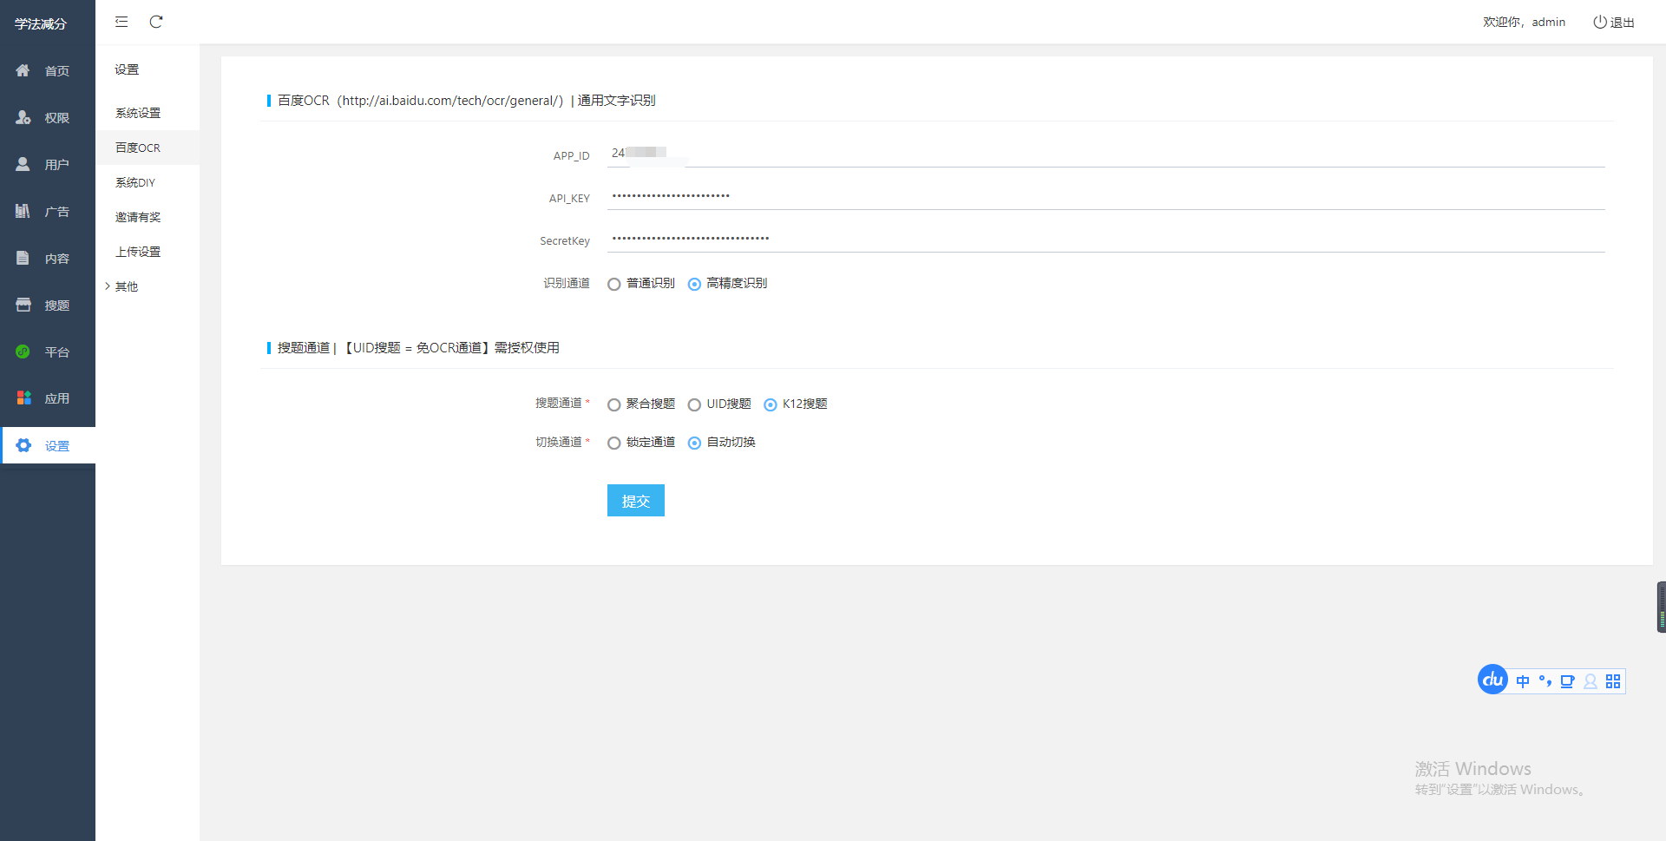Screen dimensions: 1666x841
Task: Click the Baidu input method 'du' logo
Action: pyautogui.click(x=1492, y=680)
